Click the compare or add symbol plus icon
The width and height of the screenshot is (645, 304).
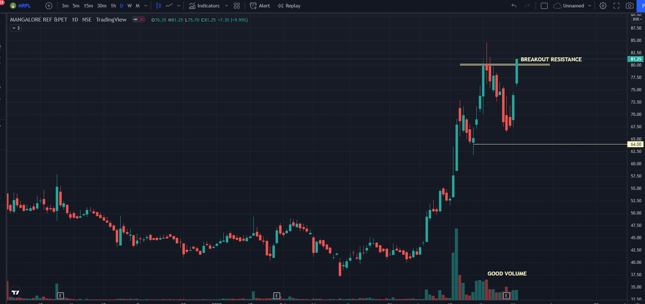click(x=49, y=5)
